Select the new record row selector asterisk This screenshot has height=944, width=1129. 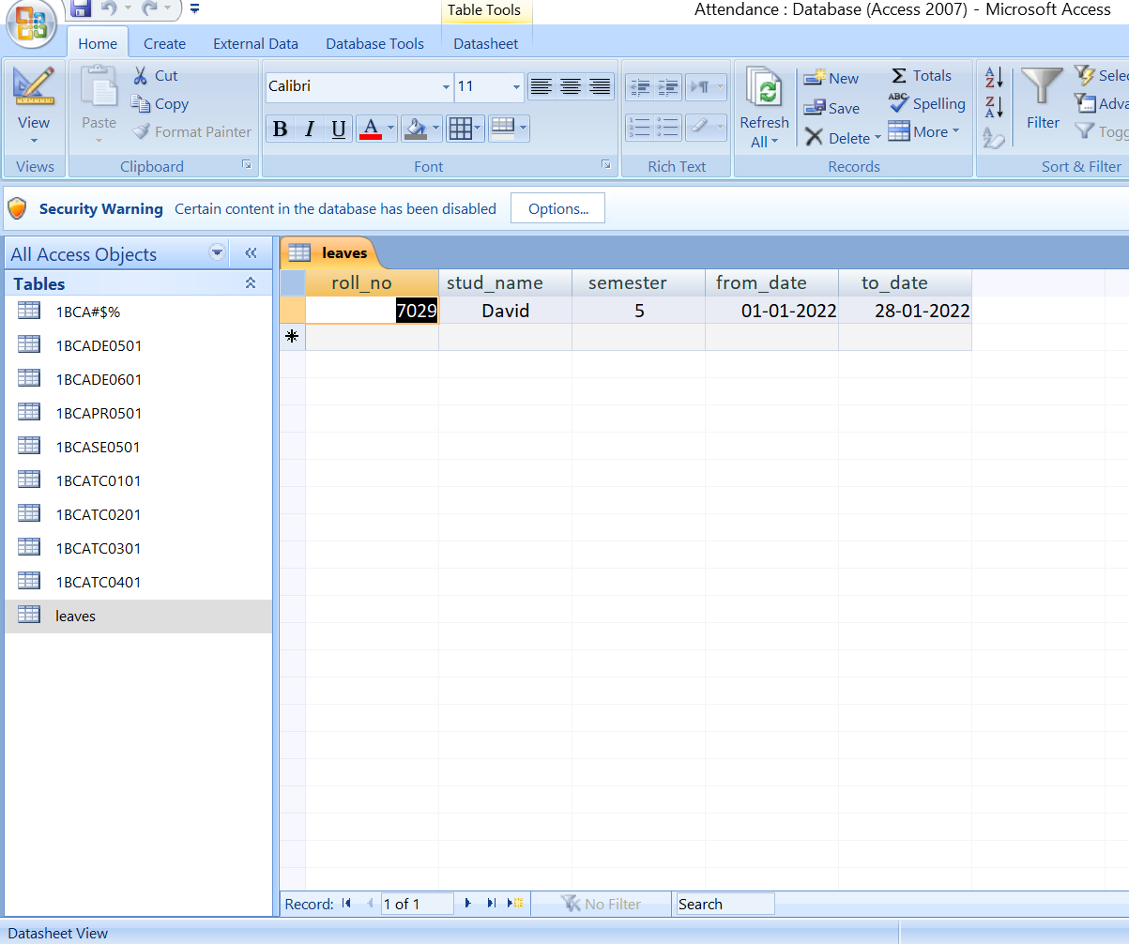[x=293, y=337]
